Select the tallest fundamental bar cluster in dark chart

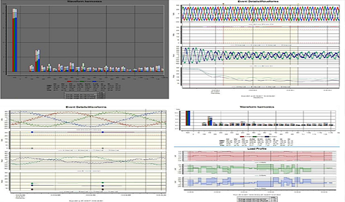(x=15, y=40)
